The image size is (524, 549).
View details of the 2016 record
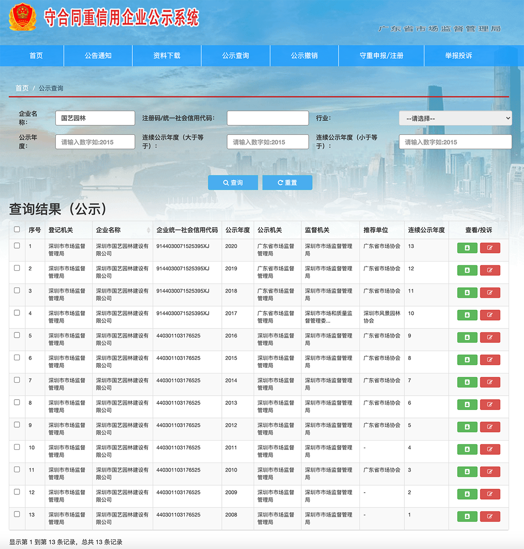467,338
